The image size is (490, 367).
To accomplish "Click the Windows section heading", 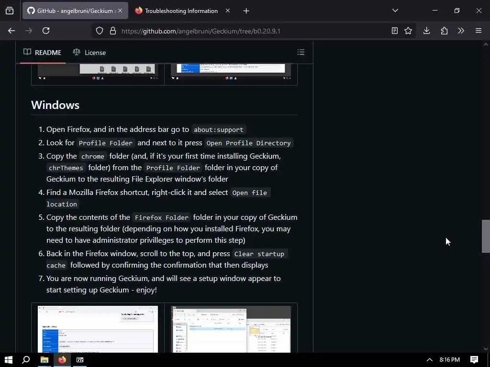I will [56, 105].
